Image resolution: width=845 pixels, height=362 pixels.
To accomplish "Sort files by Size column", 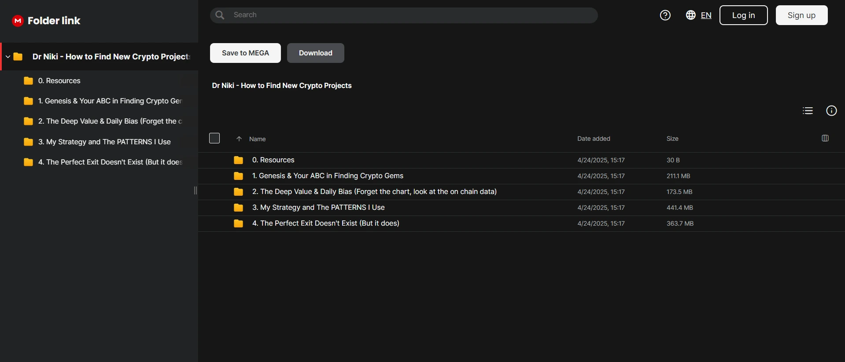I will (672, 139).
